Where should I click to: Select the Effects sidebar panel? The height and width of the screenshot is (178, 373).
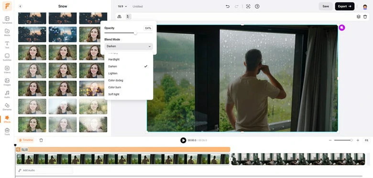click(7, 119)
